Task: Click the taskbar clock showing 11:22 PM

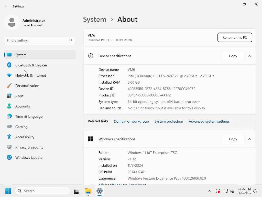Action: click(244, 191)
